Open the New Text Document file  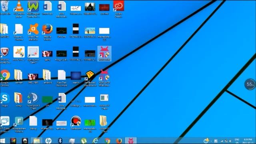(62, 78)
